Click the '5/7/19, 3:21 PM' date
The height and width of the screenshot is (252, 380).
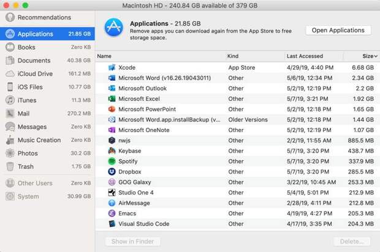[x=308, y=99]
